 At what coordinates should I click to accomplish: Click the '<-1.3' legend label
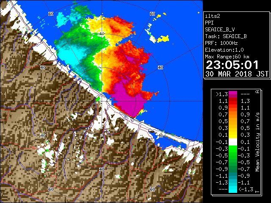point(246,189)
